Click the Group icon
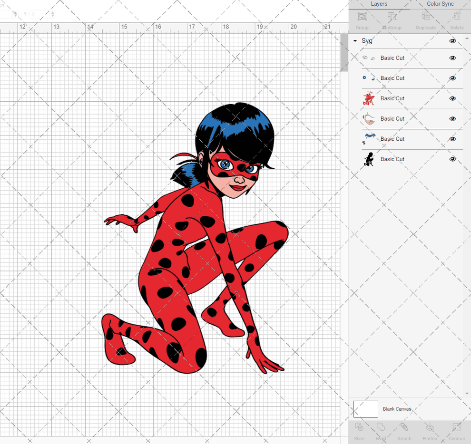471x444 pixels. 362,20
